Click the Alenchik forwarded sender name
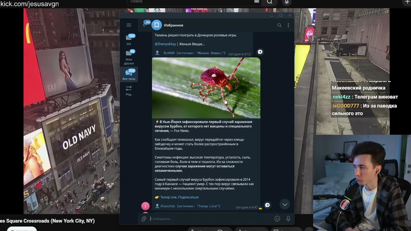Viewport: 411px width, 231px height. 168,206
